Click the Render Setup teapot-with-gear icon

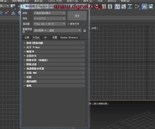click(x=145, y=7)
